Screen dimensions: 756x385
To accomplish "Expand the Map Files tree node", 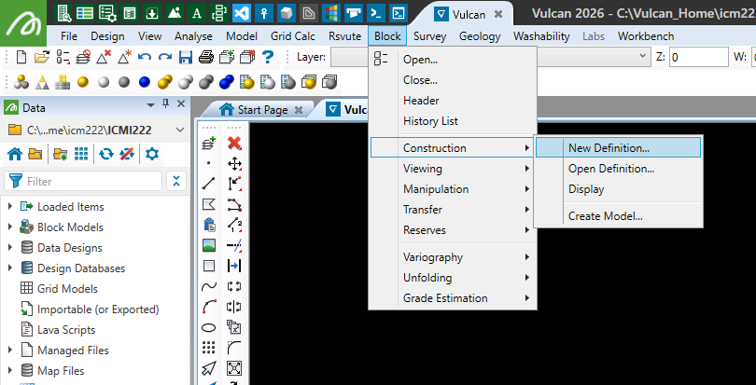I will (x=10, y=370).
